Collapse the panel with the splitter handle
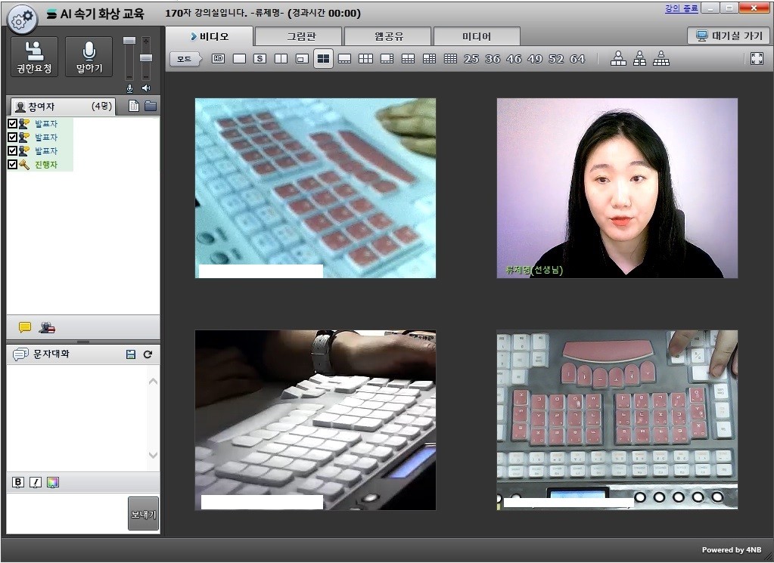 pyautogui.click(x=83, y=342)
